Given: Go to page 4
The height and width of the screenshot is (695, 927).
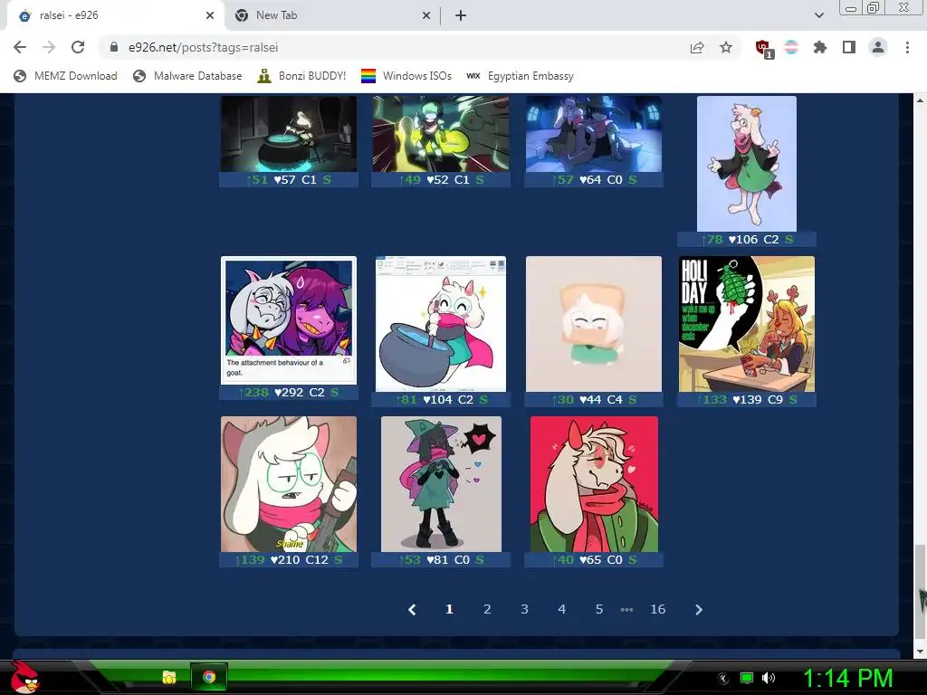Looking at the screenshot, I should [561, 609].
